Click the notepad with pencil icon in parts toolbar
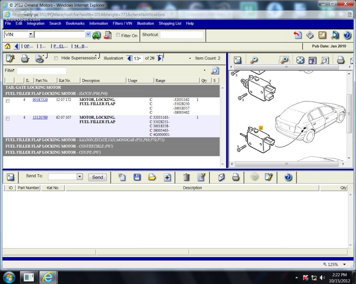Screen dimensions: 356x284 [x=10, y=58]
